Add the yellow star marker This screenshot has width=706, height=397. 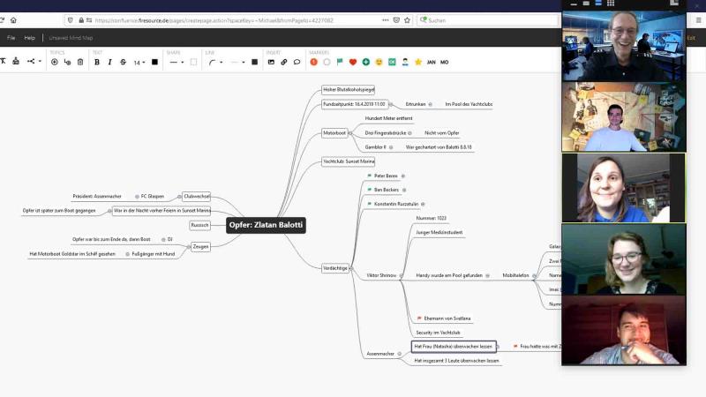tap(418, 62)
